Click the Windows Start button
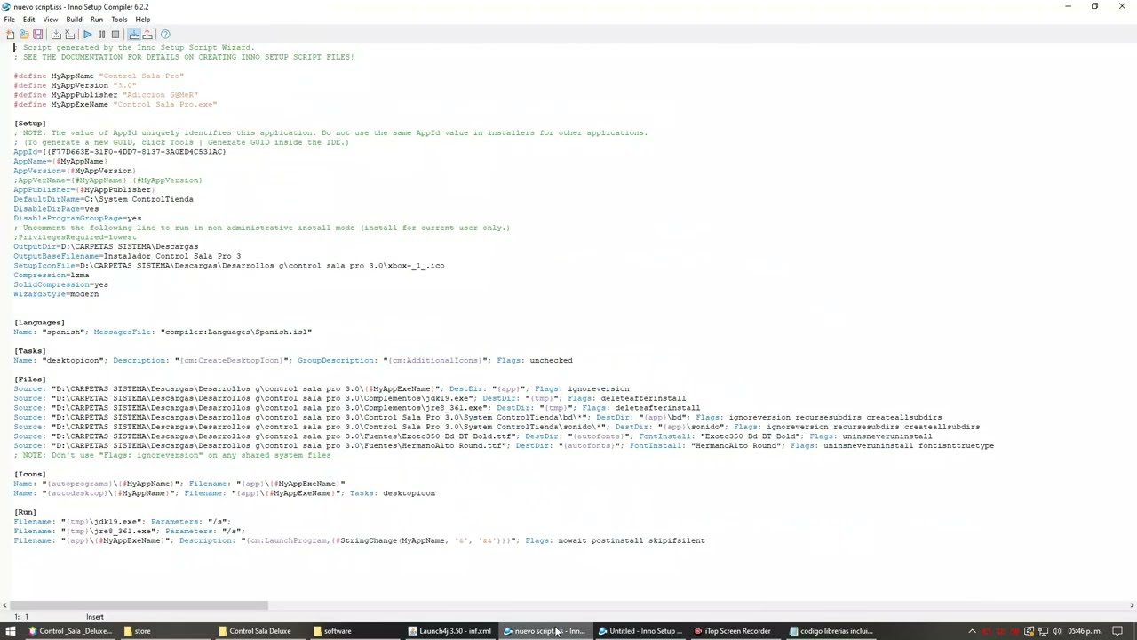The width and height of the screenshot is (1137, 640). tap(11, 631)
